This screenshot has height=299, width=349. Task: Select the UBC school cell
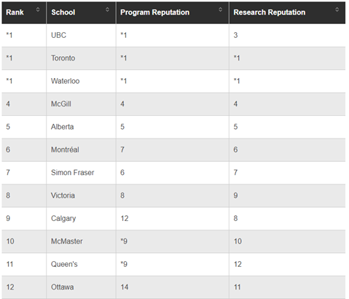click(x=58, y=35)
